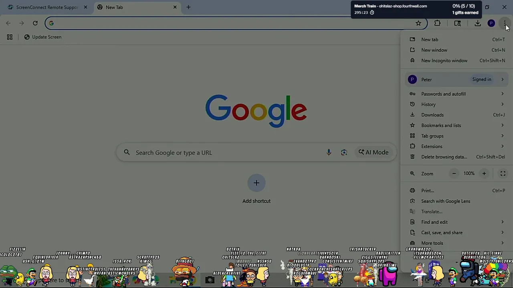The image size is (513, 288).
Task: Open the Downloads toolbar icon
Action: pos(478,23)
